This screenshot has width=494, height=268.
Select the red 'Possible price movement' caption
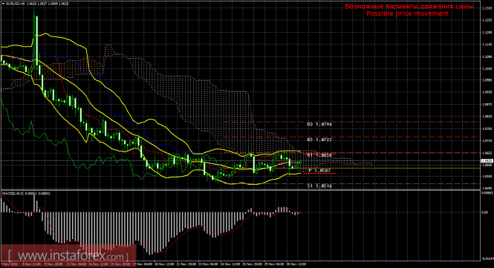point(407,13)
